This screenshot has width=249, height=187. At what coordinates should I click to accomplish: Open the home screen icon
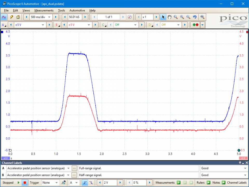pyautogui.click(x=18, y=17)
